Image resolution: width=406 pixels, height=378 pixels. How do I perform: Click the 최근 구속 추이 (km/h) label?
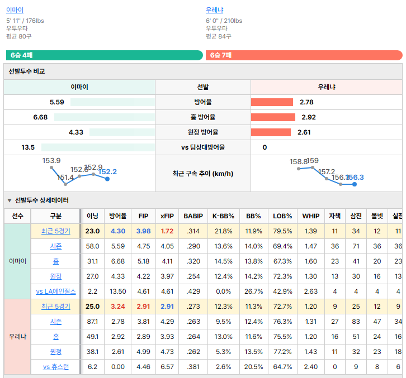(x=203, y=174)
